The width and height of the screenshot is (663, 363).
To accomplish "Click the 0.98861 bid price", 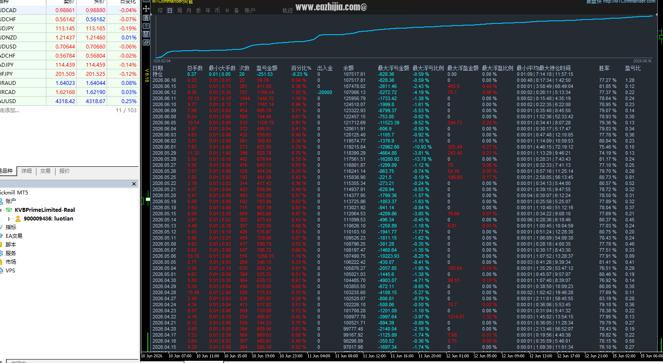I will pos(65,10).
